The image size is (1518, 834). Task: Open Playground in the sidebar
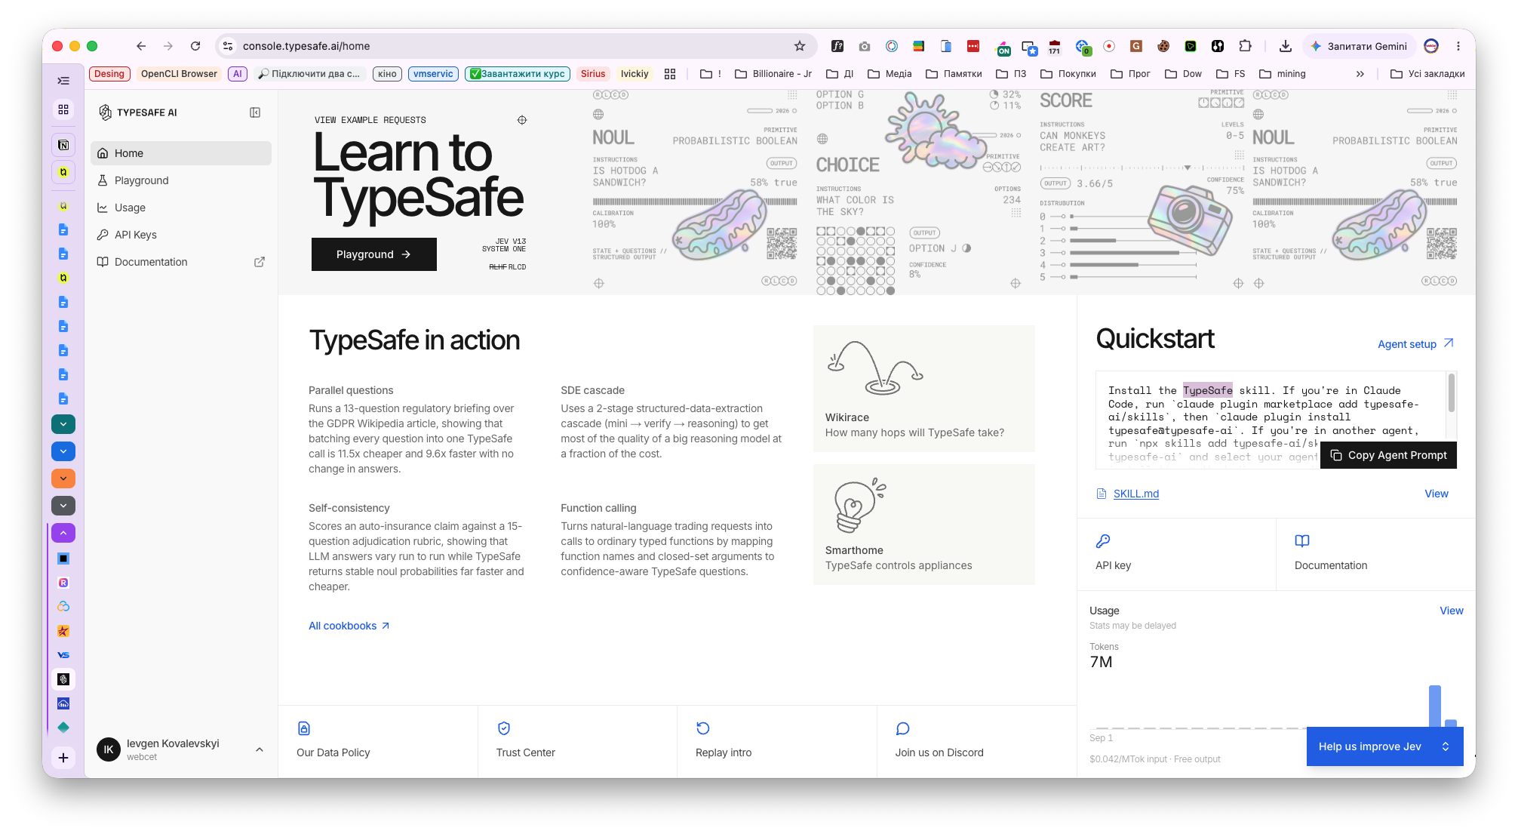pyautogui.click(x=180, y=180)
